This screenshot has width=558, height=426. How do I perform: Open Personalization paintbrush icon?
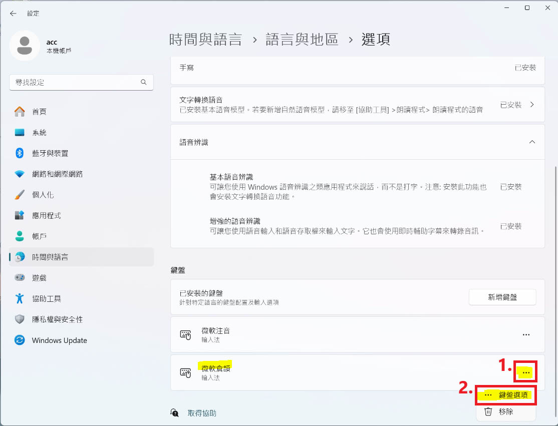click(x=20, y=195)
